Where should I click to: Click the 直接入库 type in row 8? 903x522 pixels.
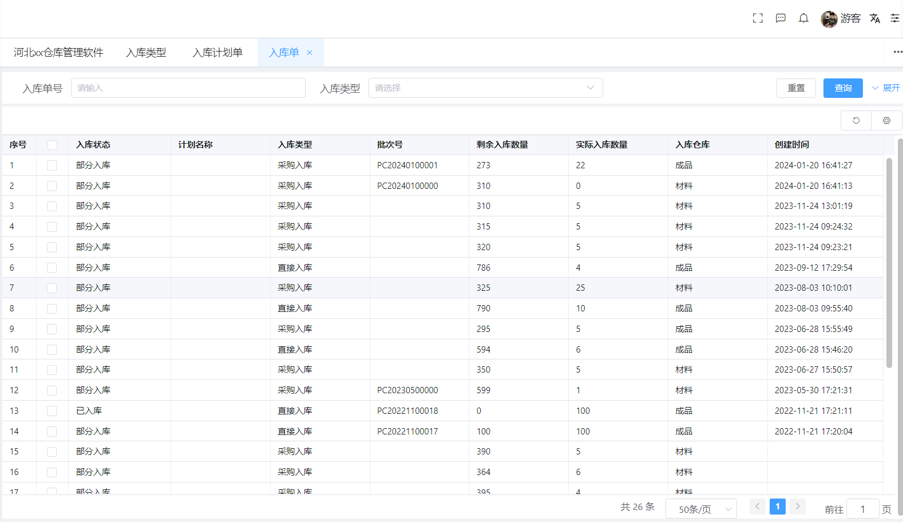[x=295, y=309]
